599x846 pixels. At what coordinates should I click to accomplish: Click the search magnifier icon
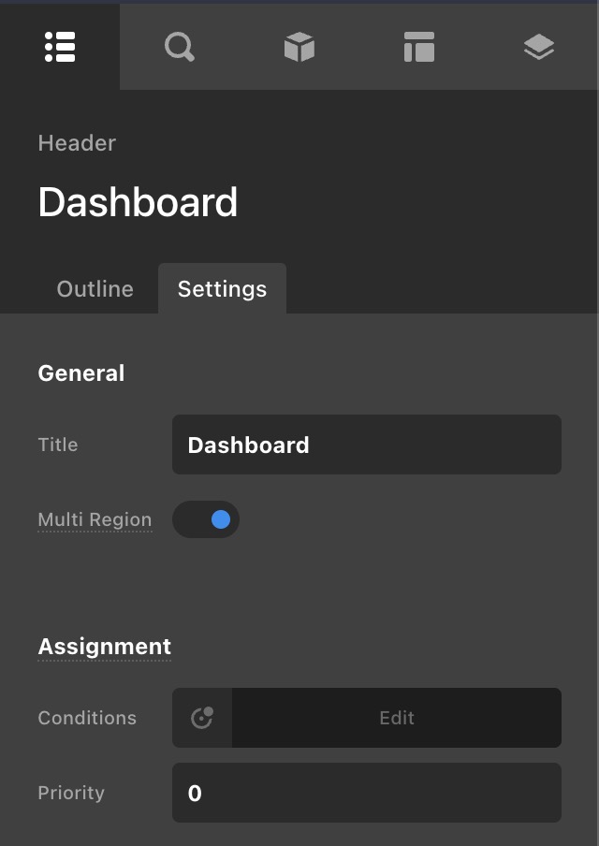click(179, 47)
